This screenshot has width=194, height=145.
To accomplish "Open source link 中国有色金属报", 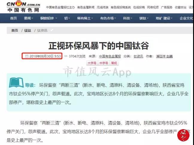I will click(x=110, y=56).
